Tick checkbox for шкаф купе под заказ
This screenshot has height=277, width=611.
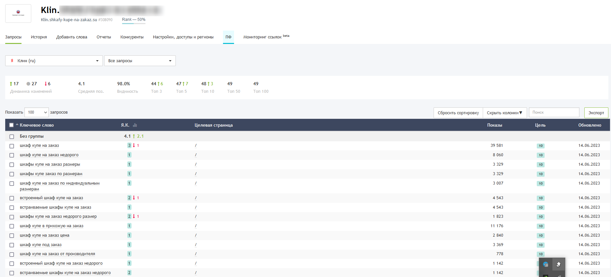pyautogui.click(x=12, y=245)
